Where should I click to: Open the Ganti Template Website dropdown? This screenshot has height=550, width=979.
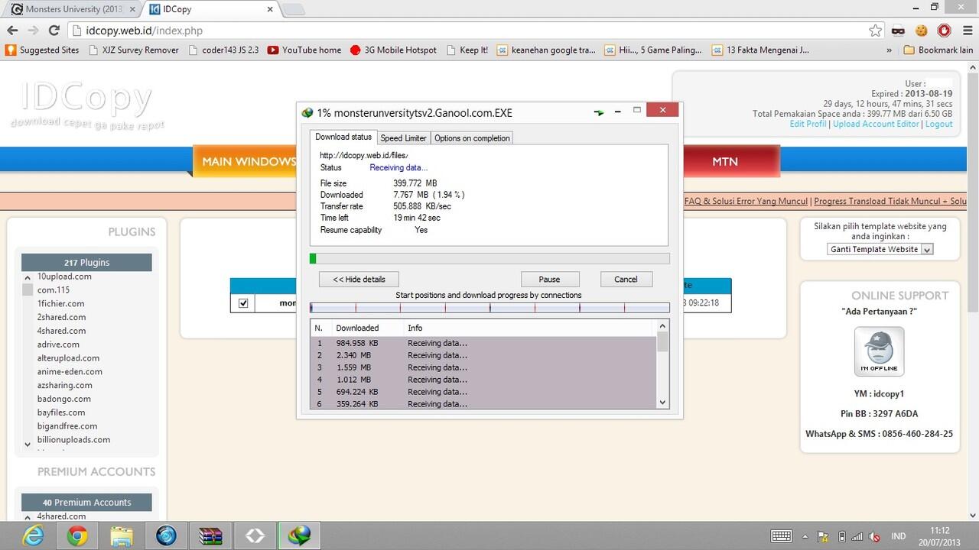880,249
